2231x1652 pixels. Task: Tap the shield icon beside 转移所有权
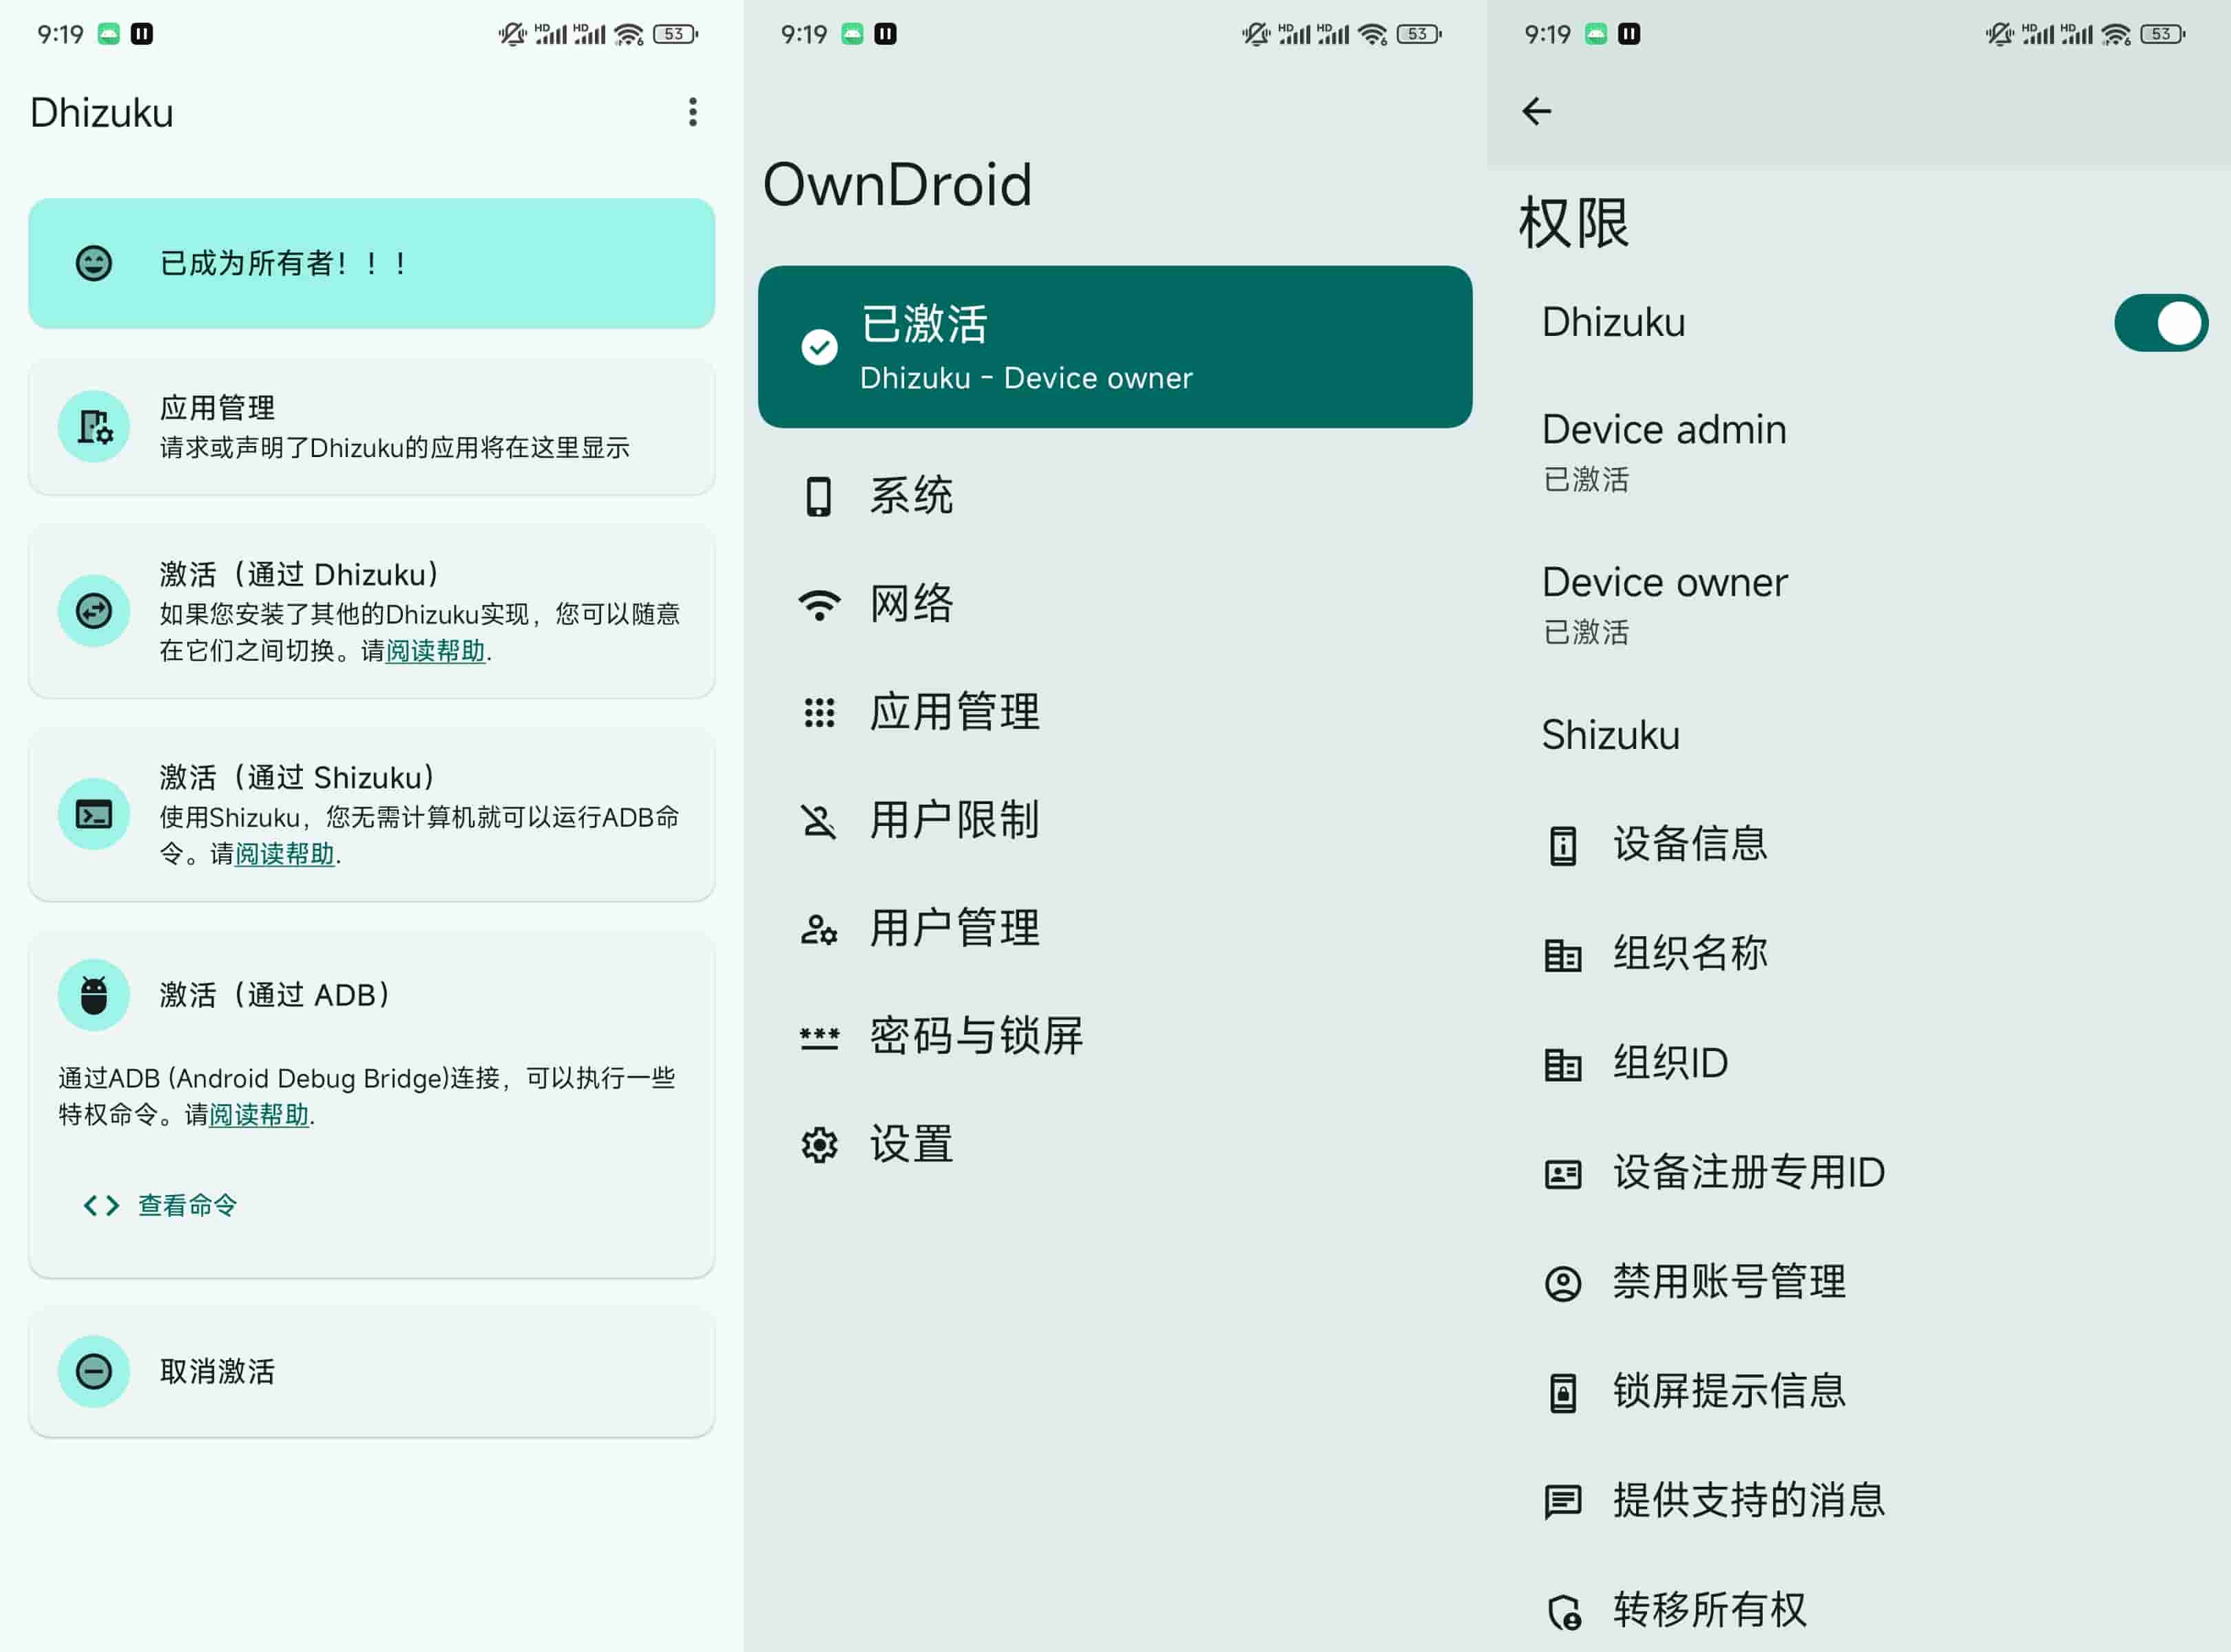(x=1564, y=1611)
